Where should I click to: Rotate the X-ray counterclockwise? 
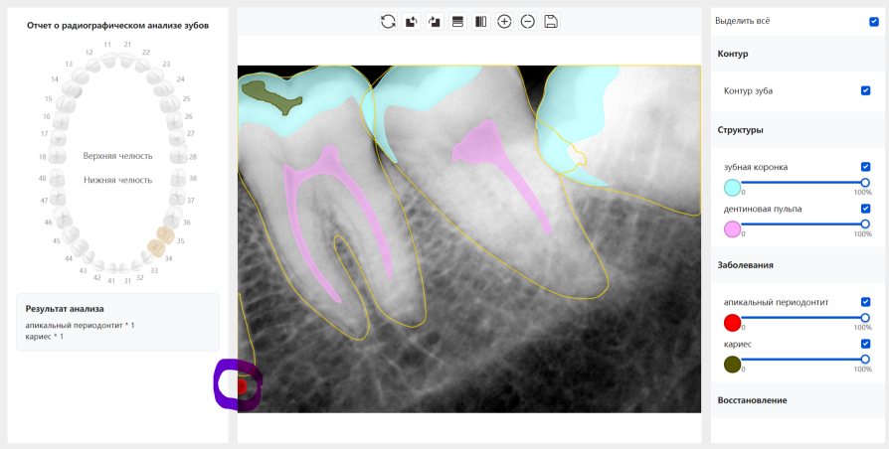point(411,21)
